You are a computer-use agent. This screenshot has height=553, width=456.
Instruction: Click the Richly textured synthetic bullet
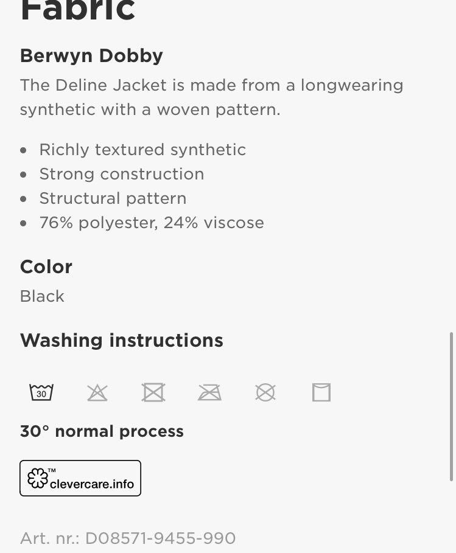coord(142,150)
